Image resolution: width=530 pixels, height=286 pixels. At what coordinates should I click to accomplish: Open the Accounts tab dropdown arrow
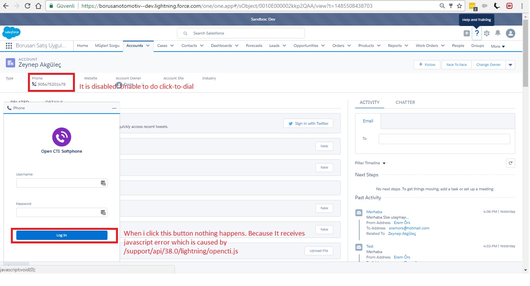point(148,45)
